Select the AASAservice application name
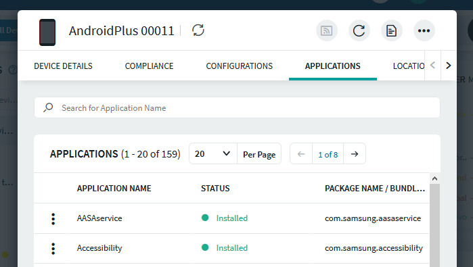Image resolution: width=473 pixels, height=267 pixels. (99, 218)
